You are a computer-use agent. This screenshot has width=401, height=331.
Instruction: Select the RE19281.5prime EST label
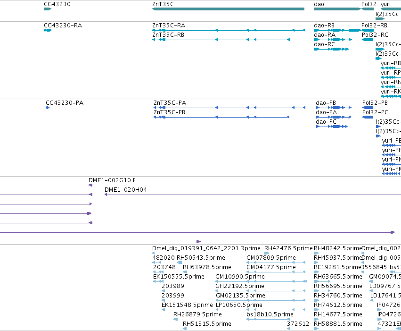pos(337,267)
